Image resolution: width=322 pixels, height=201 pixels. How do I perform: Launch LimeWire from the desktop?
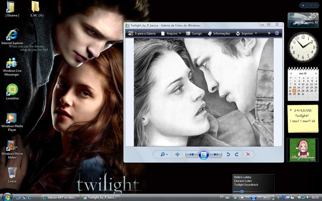(12, 92)
